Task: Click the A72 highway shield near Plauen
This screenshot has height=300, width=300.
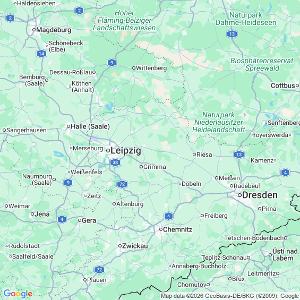Action: 99,270
